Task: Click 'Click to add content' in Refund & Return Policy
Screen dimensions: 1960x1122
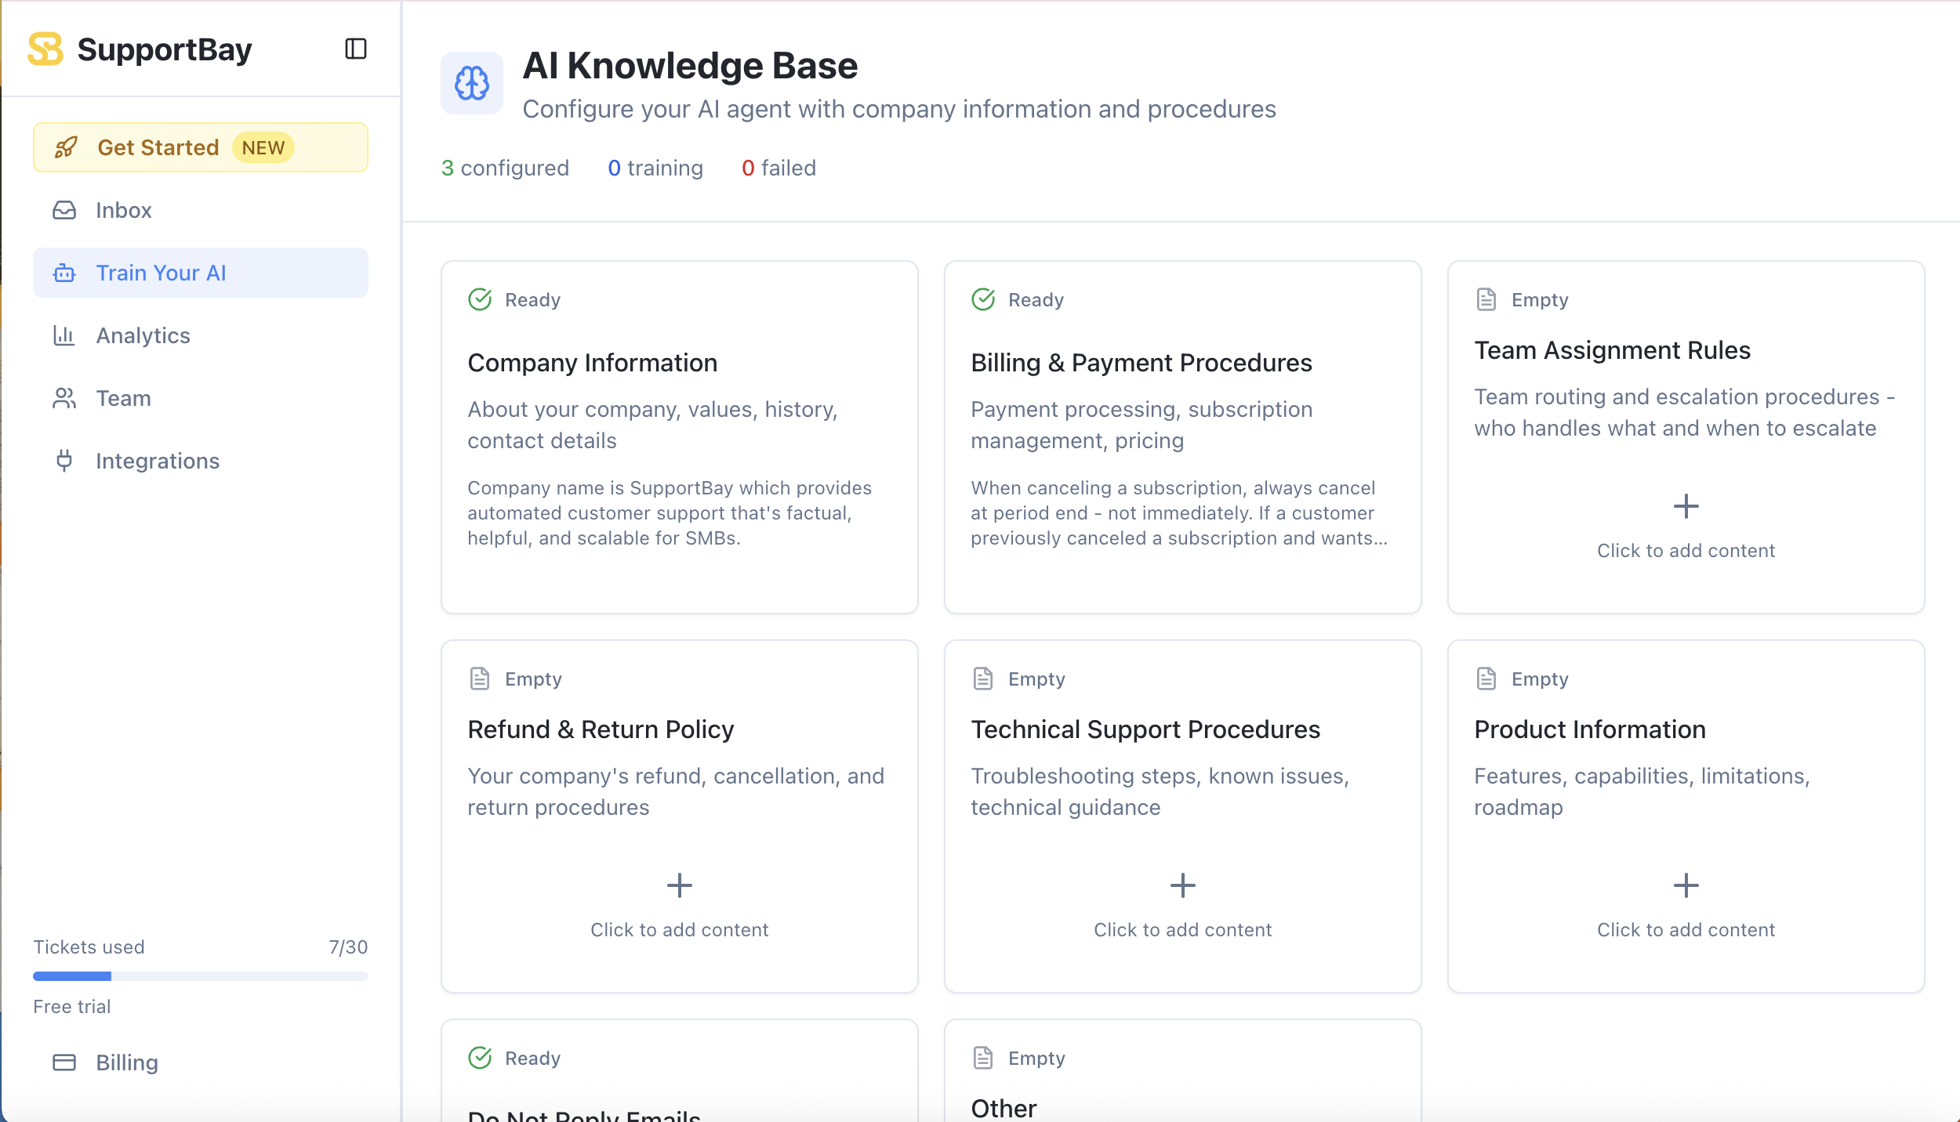Action: coord(680,930)
